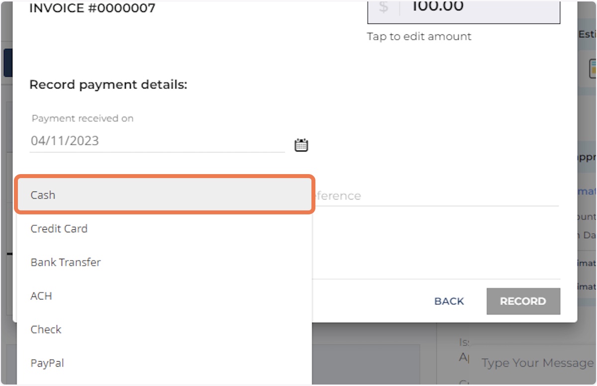This screenshot has height=386, width=597.
Task: Open the calendar date picker icon
Action: (301, 145)
